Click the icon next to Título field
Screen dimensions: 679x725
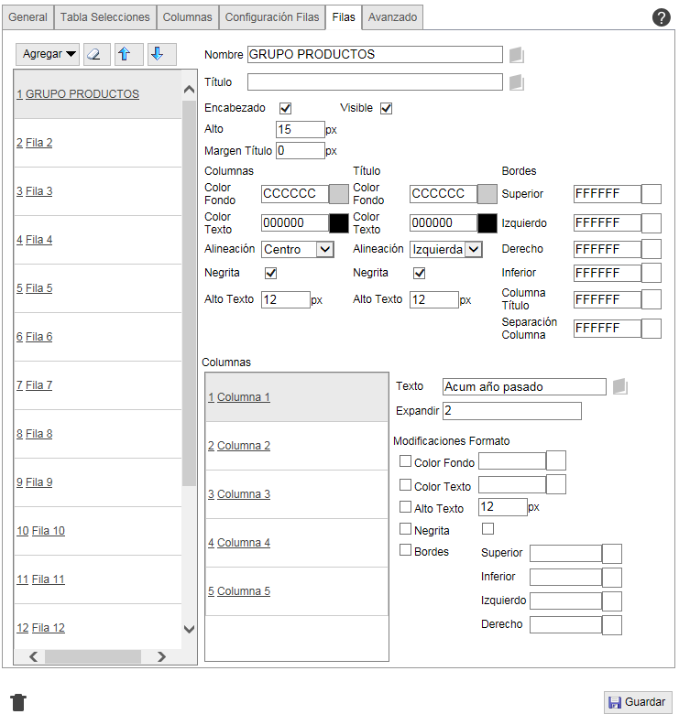(x=516, y=82)
